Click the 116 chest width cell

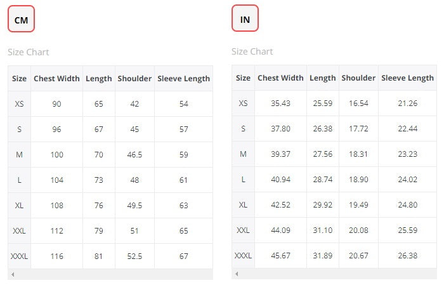coord(56,256)
